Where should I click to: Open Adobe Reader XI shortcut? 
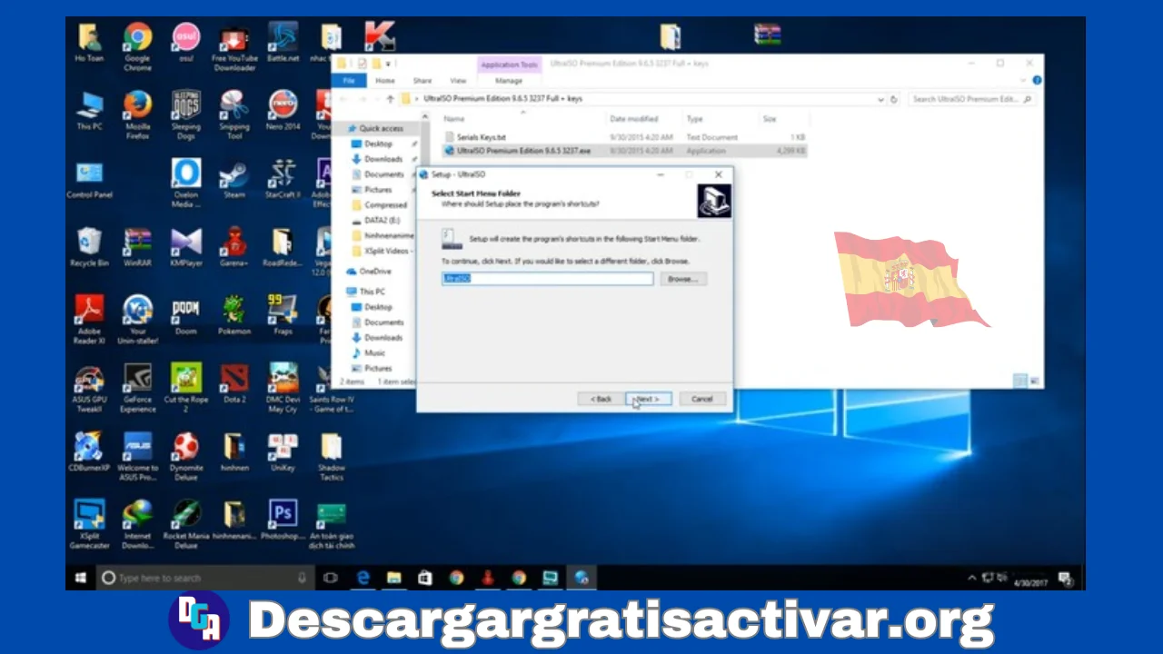(x=89, y=320)
